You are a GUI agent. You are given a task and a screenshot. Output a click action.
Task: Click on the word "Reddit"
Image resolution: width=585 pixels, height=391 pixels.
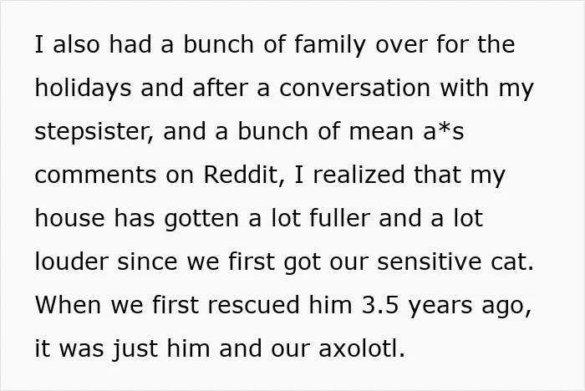(x=242, y=175)
